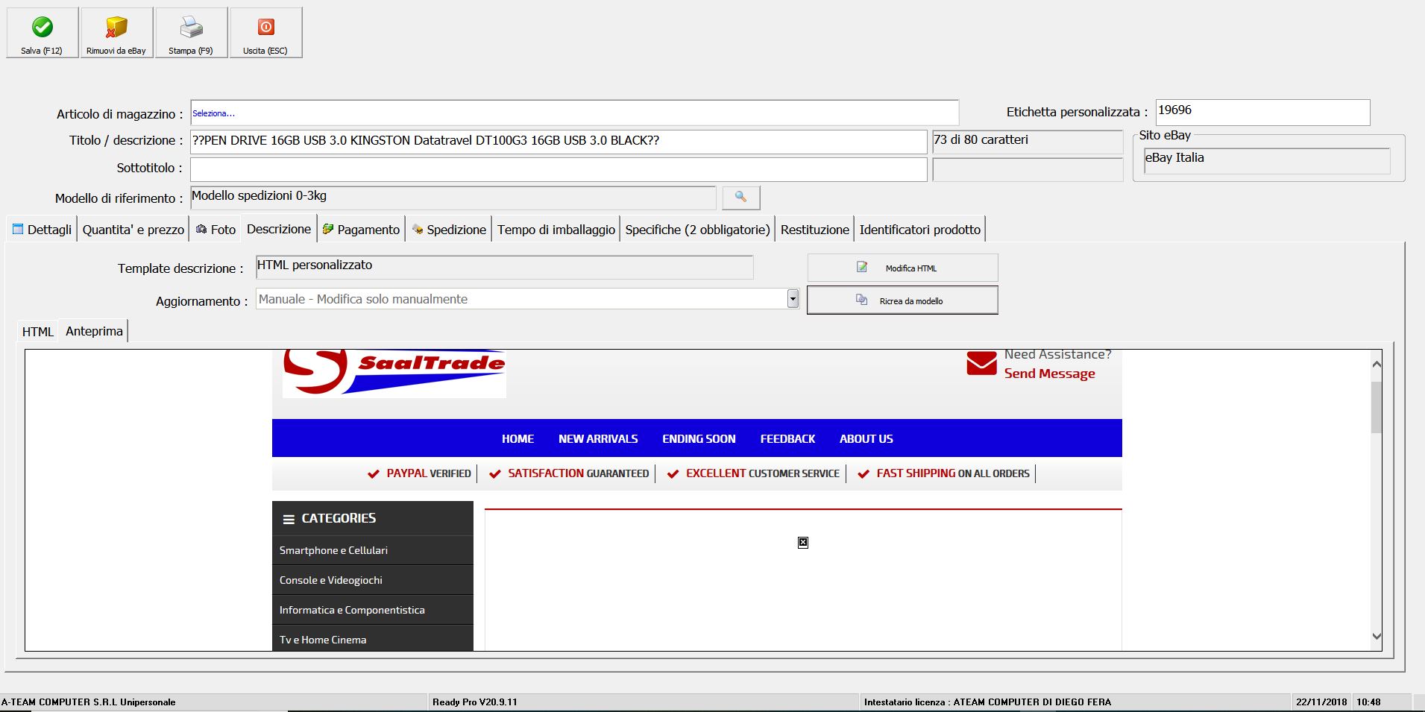Click the Ready Pro V20.9.11 status text

click(475, 702)
